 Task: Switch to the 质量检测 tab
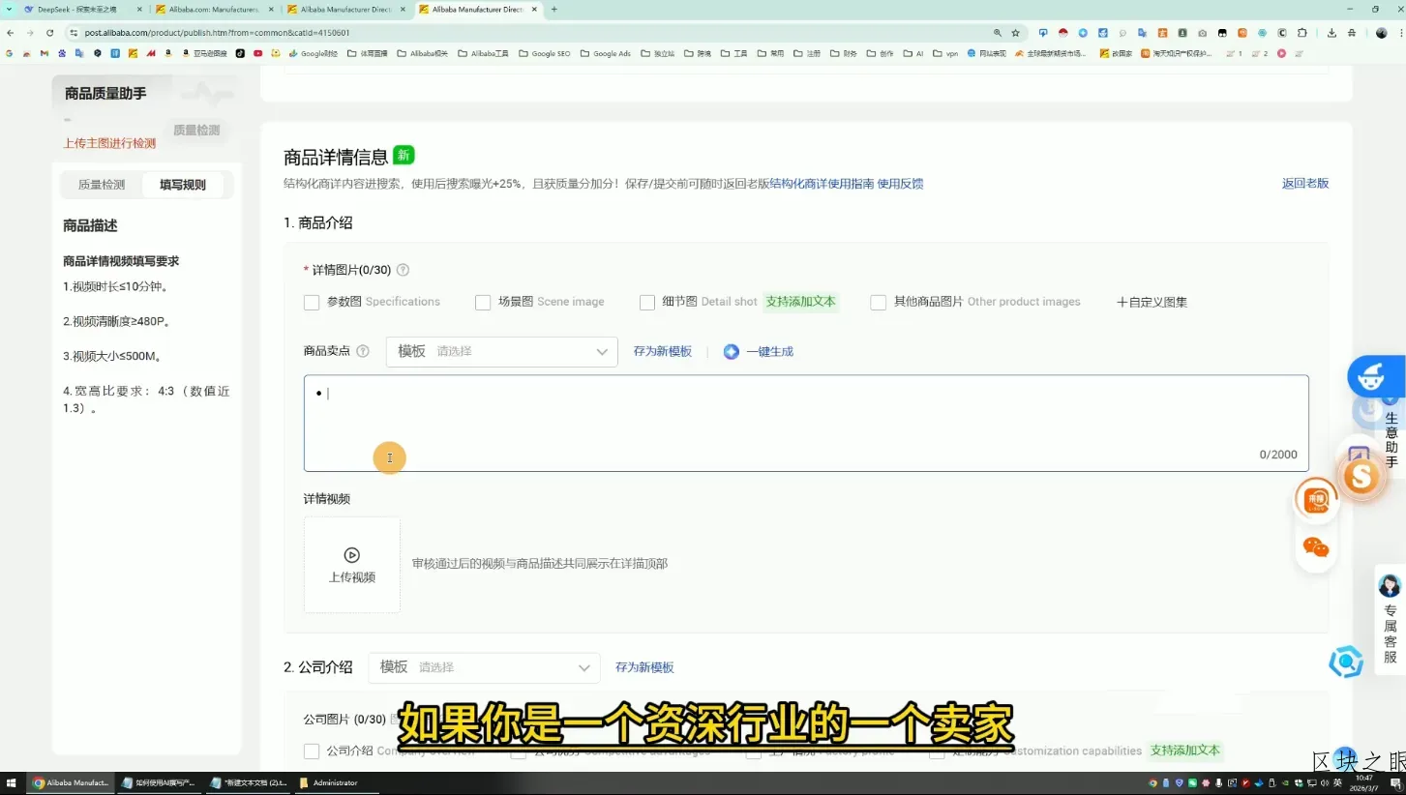coord(102,185)
